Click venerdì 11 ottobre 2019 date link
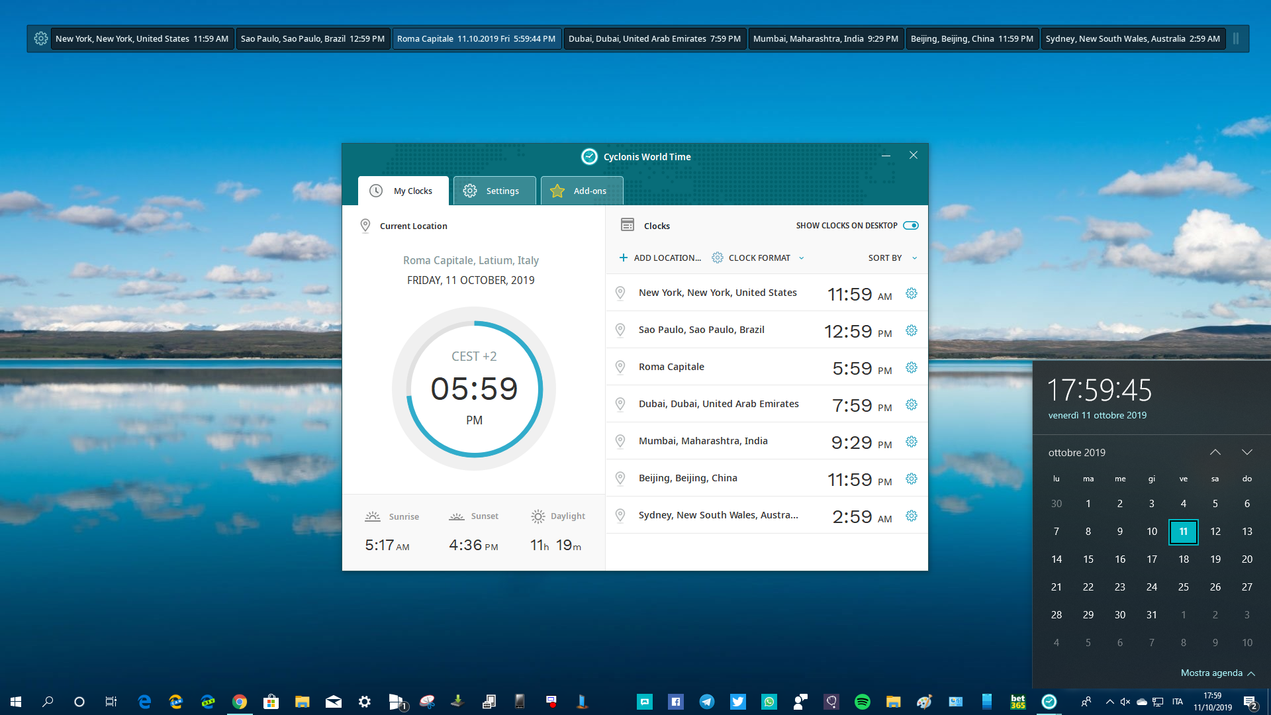The height and width of the screenshot is (715, 1271). click(1098, 415)
